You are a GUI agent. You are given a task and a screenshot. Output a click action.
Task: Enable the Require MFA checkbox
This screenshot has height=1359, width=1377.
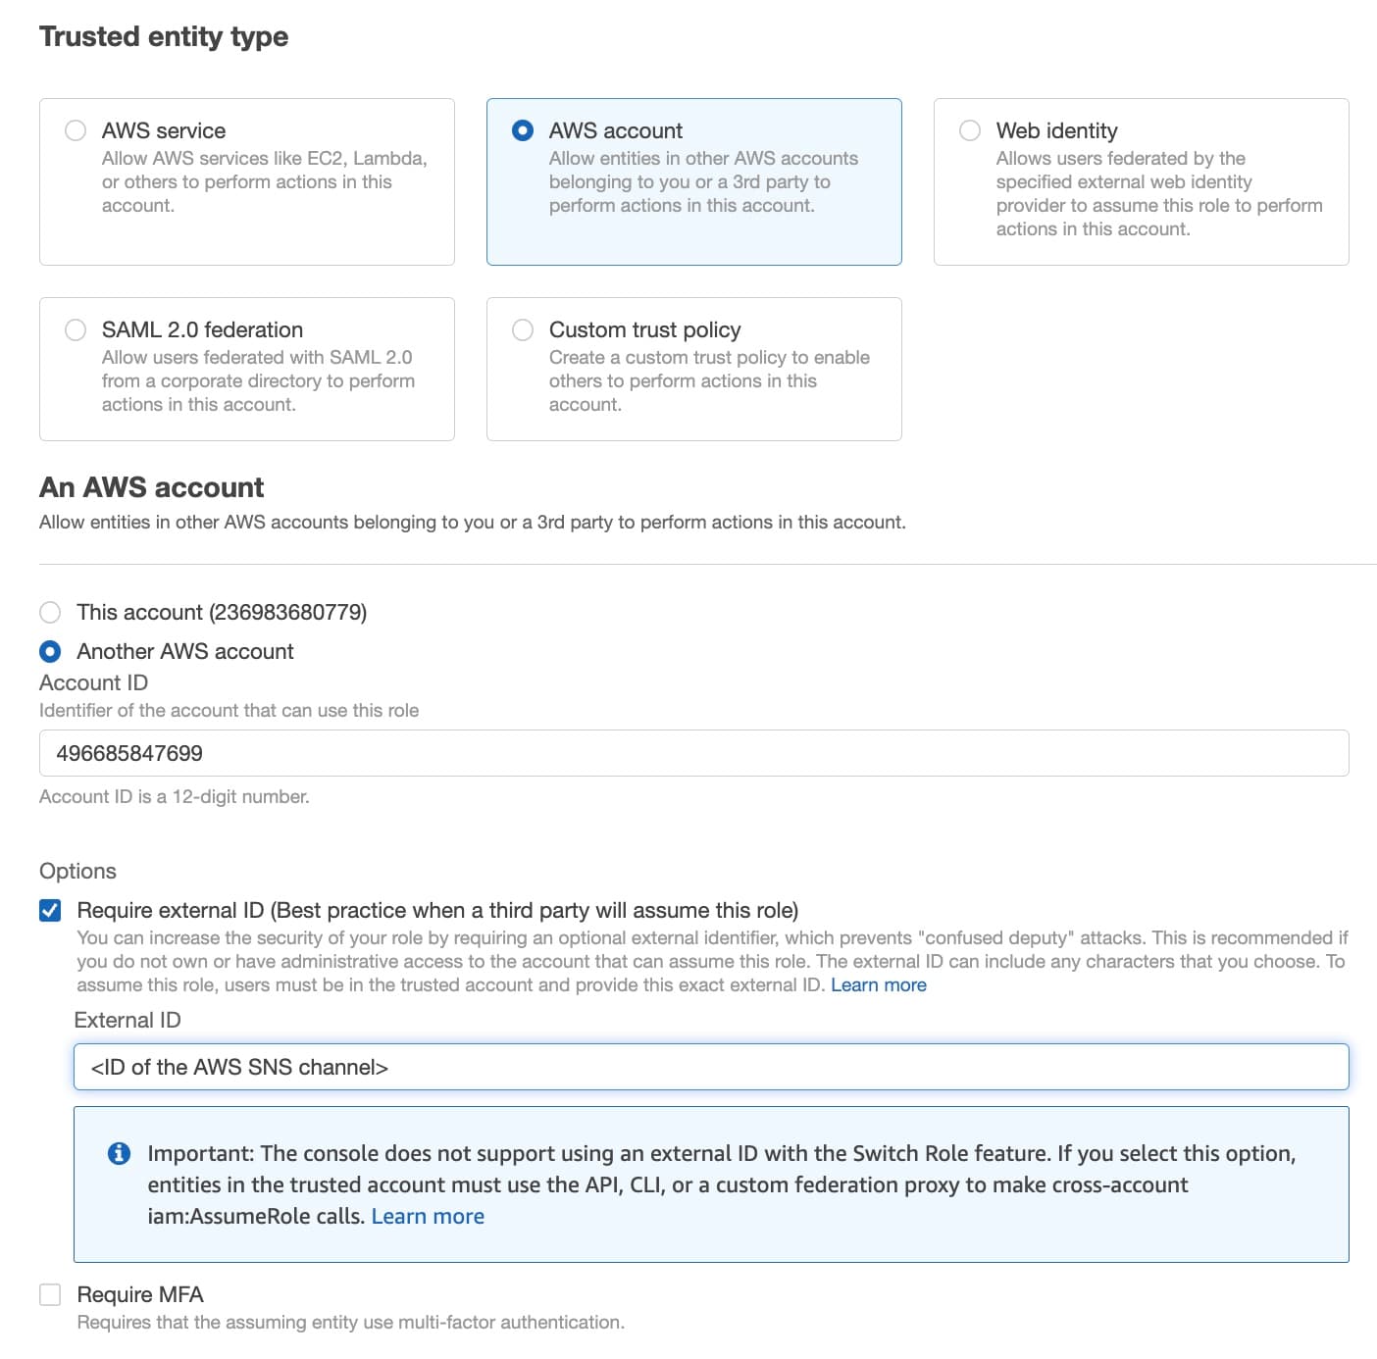[50, 1294]
